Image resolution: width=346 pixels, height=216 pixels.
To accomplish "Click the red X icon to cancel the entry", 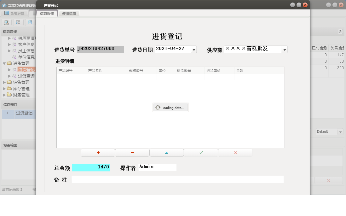I will point(235,152).
